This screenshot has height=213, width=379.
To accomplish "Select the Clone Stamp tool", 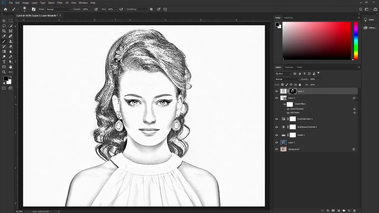I will [x=11, y=41].
